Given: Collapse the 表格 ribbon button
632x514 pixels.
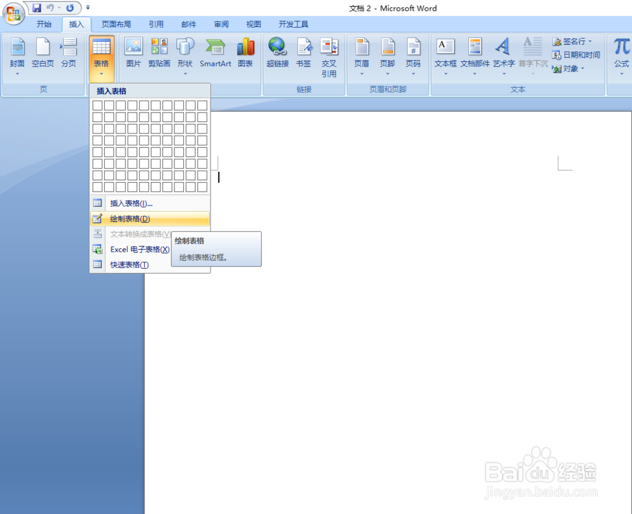Looking at the screenshot, I should click(101, 58).
